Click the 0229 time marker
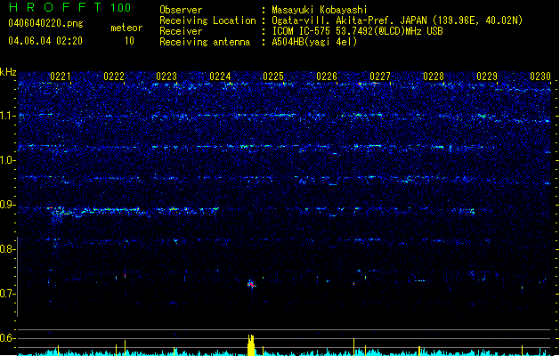Screen dimensions: 560x356 487,77
